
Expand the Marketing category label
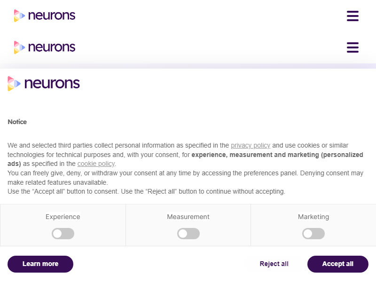[313, 217]
